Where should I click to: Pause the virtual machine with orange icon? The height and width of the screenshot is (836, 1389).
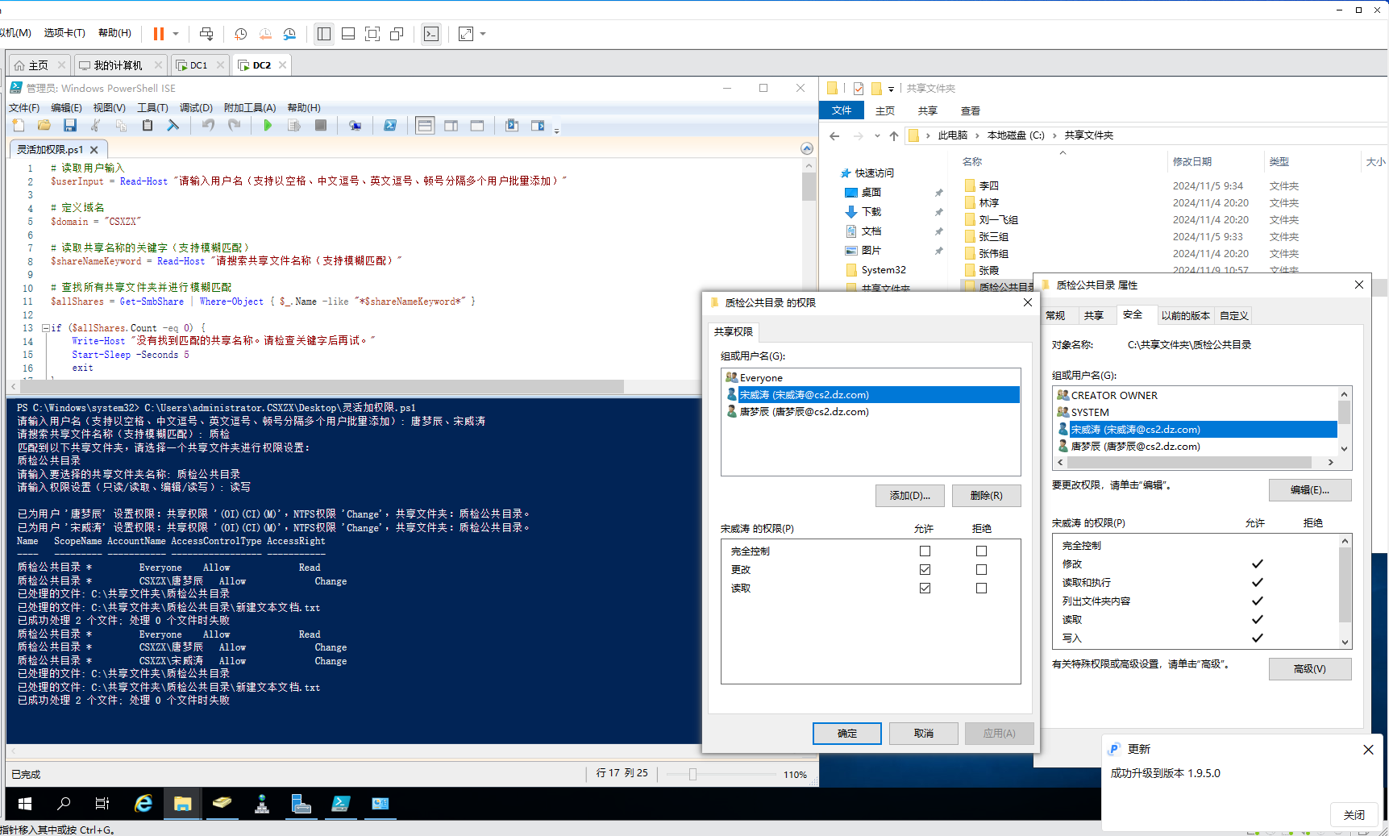(159, 34)
